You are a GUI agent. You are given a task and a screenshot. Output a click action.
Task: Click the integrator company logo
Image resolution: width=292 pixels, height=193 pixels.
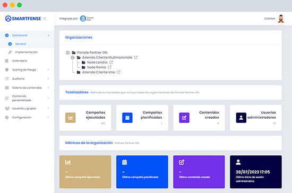coord(87,19)
